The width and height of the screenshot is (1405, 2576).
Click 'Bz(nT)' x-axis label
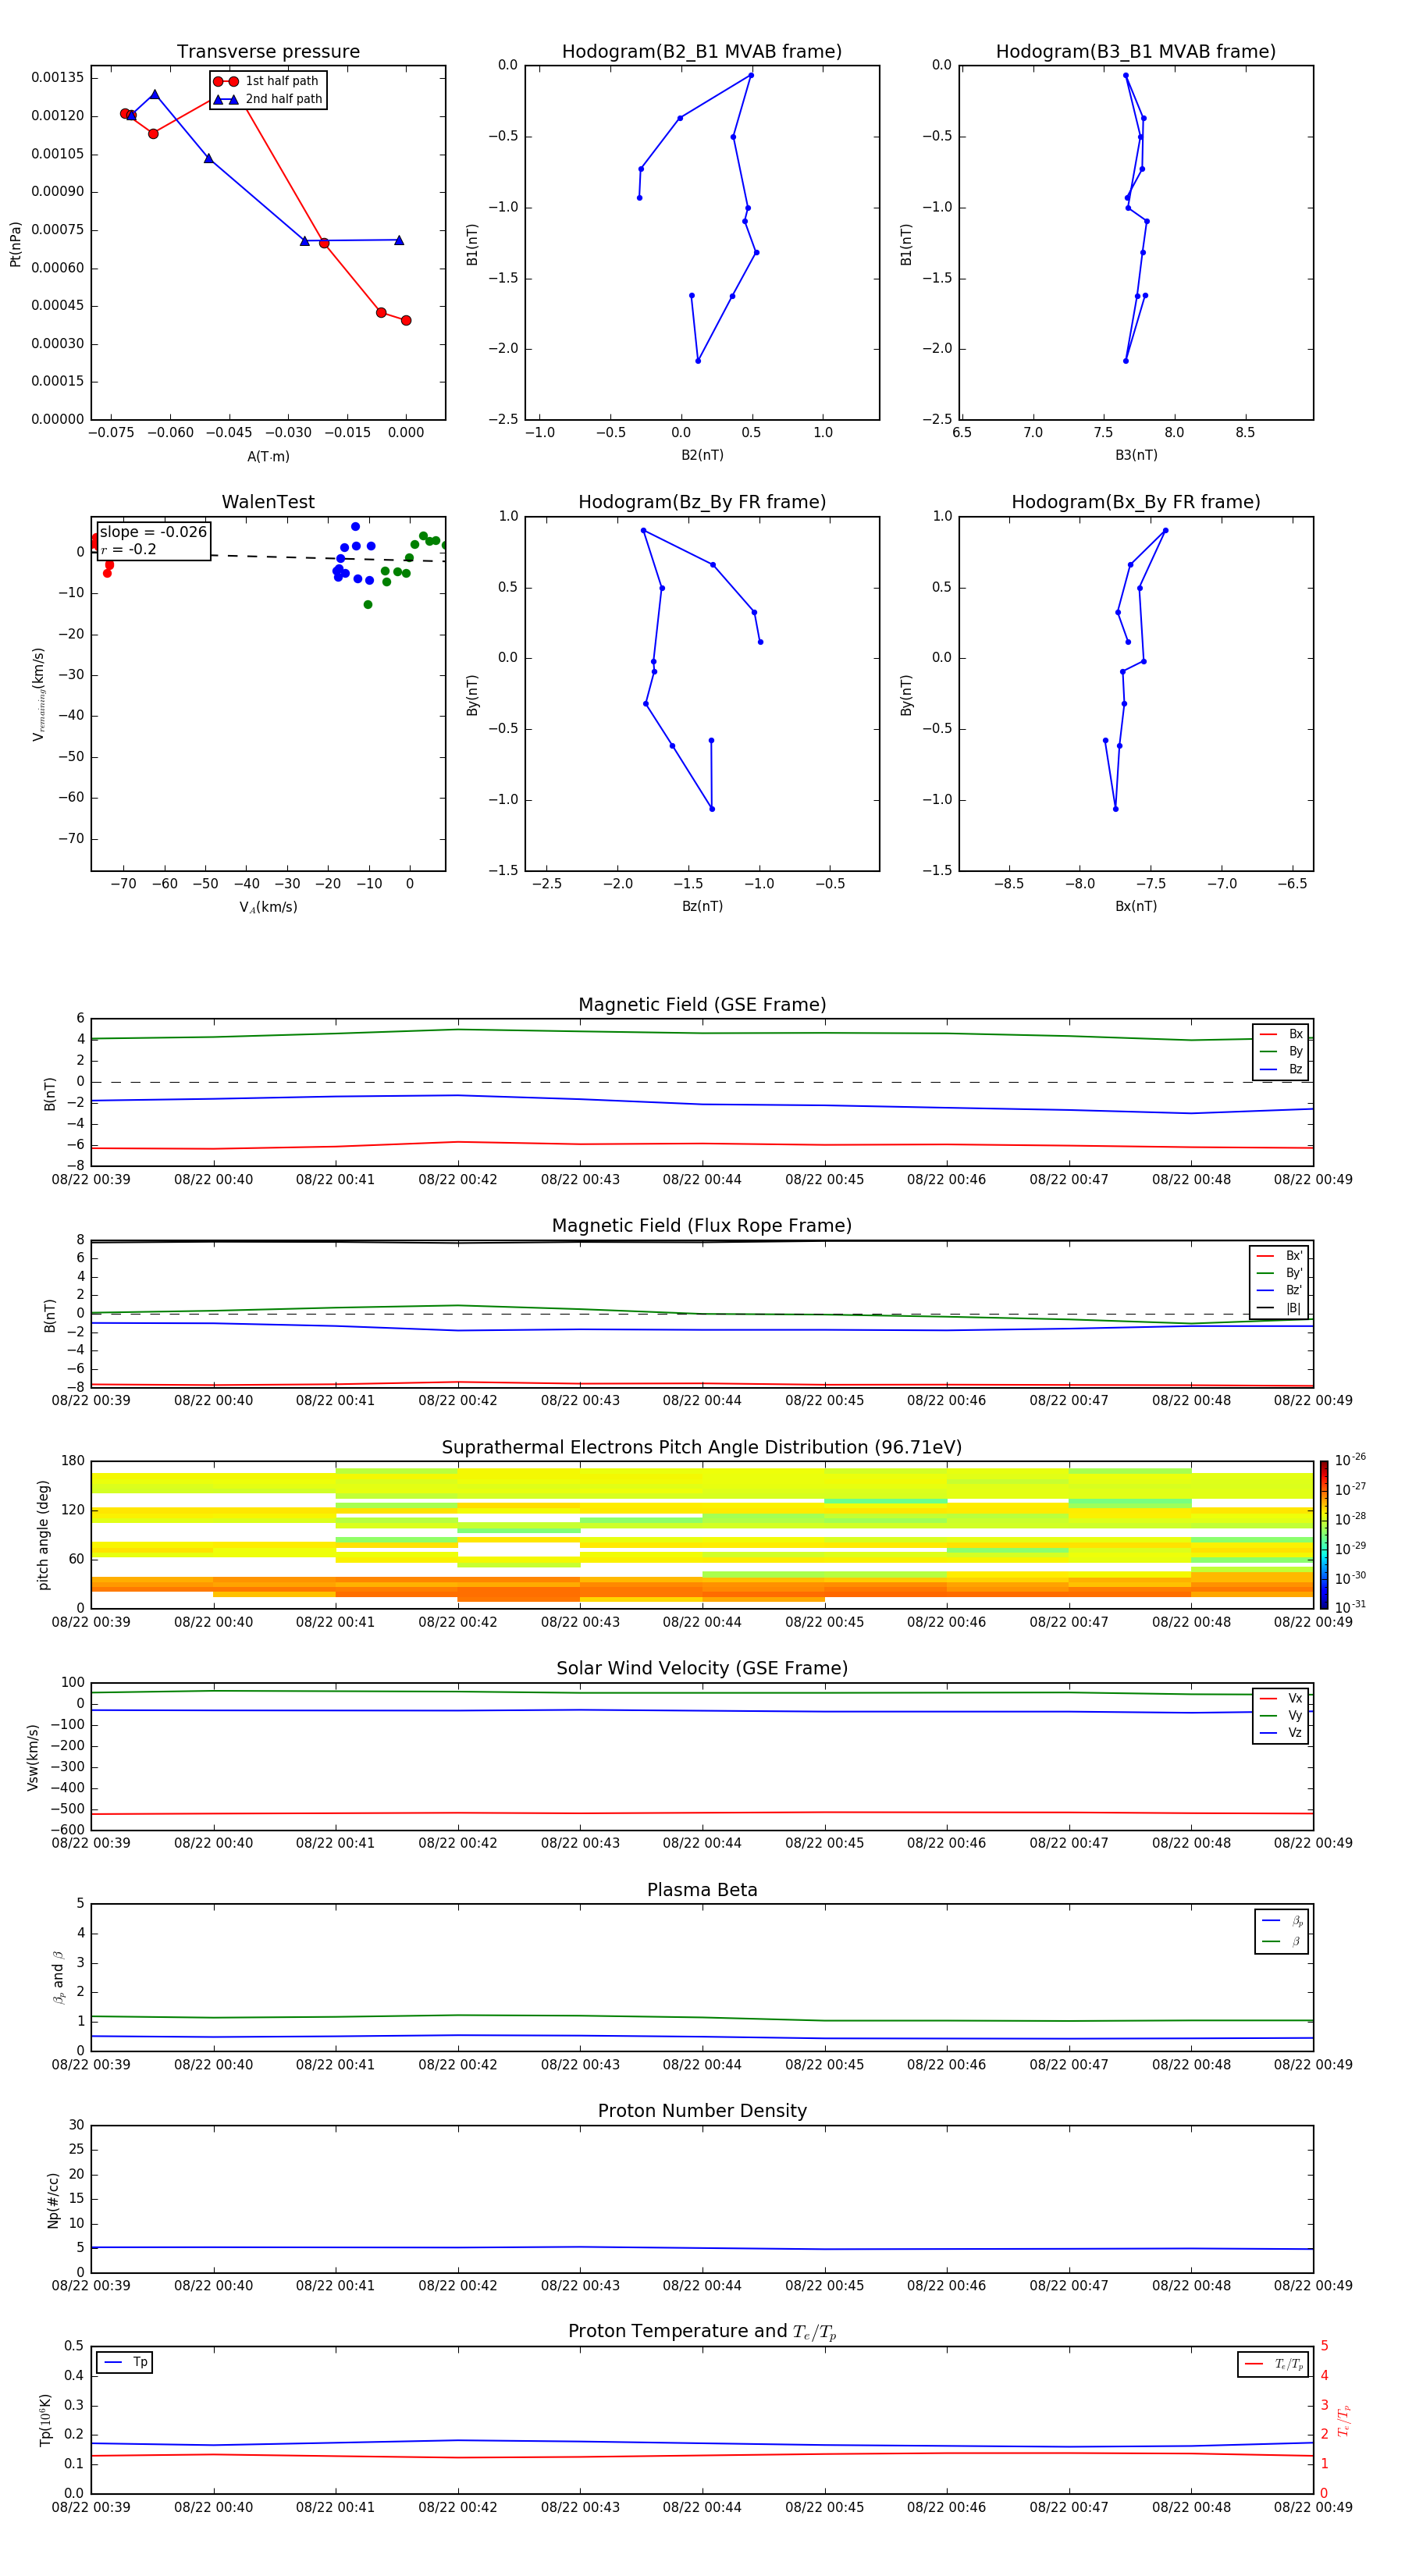(x=702, y=907)
